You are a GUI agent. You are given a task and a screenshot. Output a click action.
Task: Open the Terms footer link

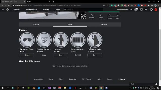110,79
